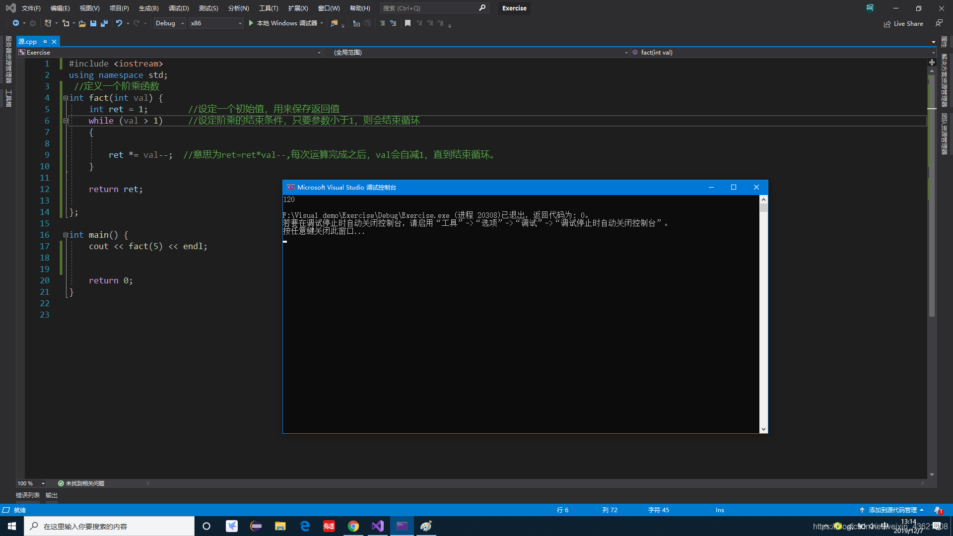Click the Open file folder icon

pyautogui.click(x=82, y=23)
